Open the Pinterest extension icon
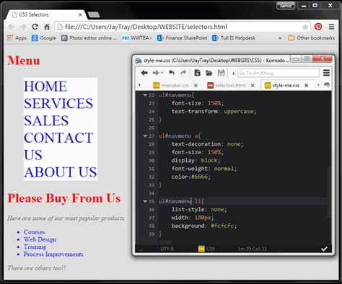The height and width of the screenshot is (284, 342). click(x=318, y=27)
